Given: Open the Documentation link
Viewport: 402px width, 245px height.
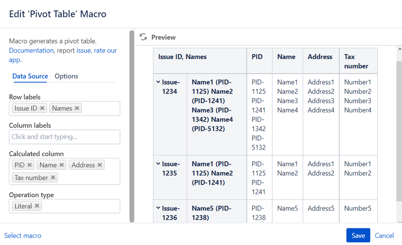Looking at the screenshot, I should tap(31, 50).
